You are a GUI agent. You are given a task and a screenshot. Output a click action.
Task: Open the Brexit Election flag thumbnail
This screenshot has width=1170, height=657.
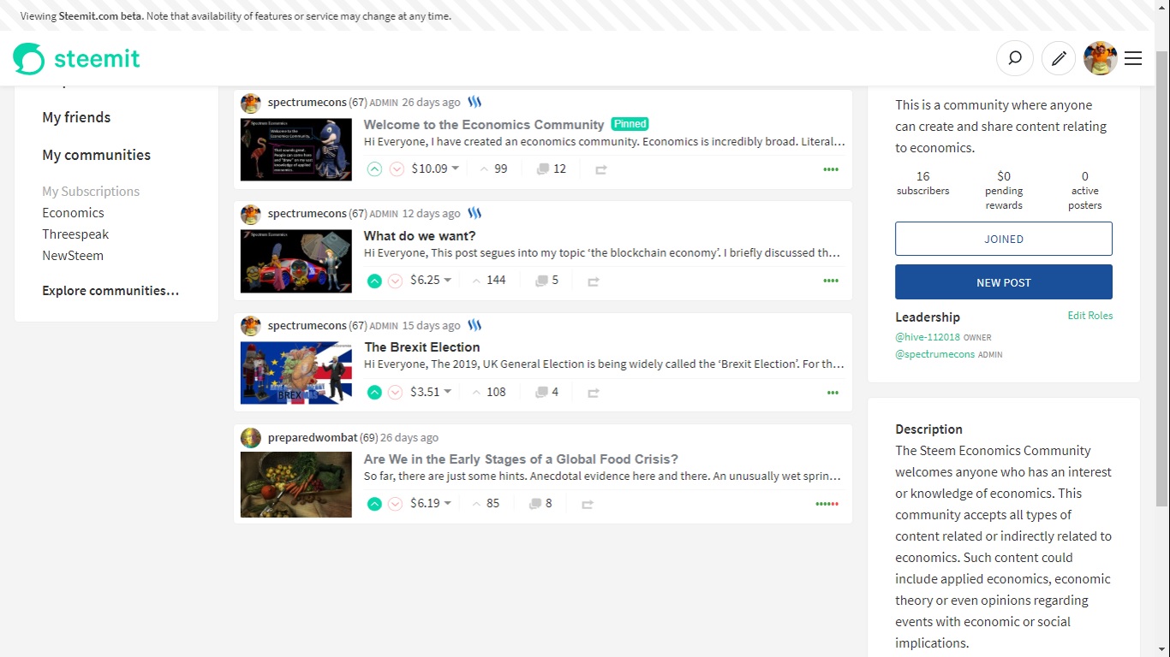(x=296, y=373)
